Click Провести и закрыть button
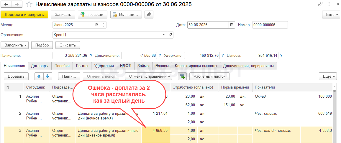341x143 pixels. click(x=24, y=14)
